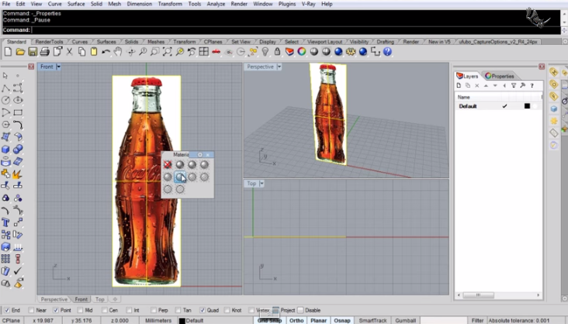Click the Save disk icon
568x324 pixels.
click(x=33, y=52)
